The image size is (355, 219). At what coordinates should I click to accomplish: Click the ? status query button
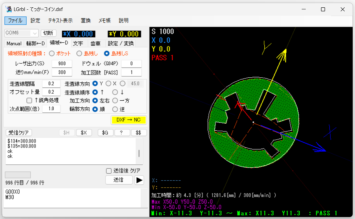(122, 133)
